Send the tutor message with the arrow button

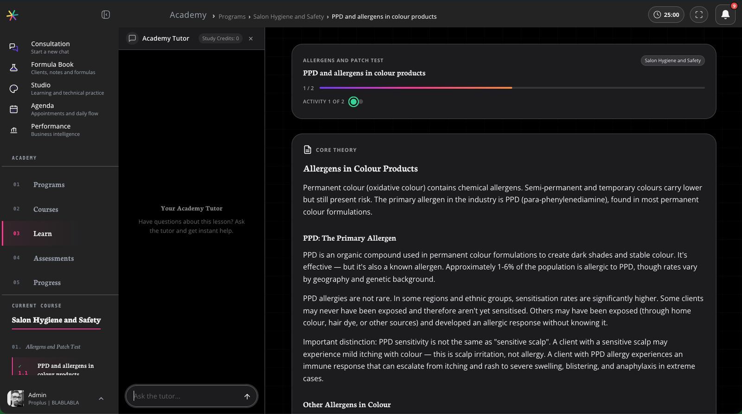pyautogui.click(x=247, y=396)
